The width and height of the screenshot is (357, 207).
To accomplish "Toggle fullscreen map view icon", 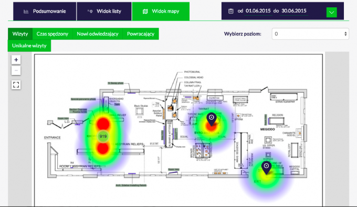I will (x=16, y=85).
